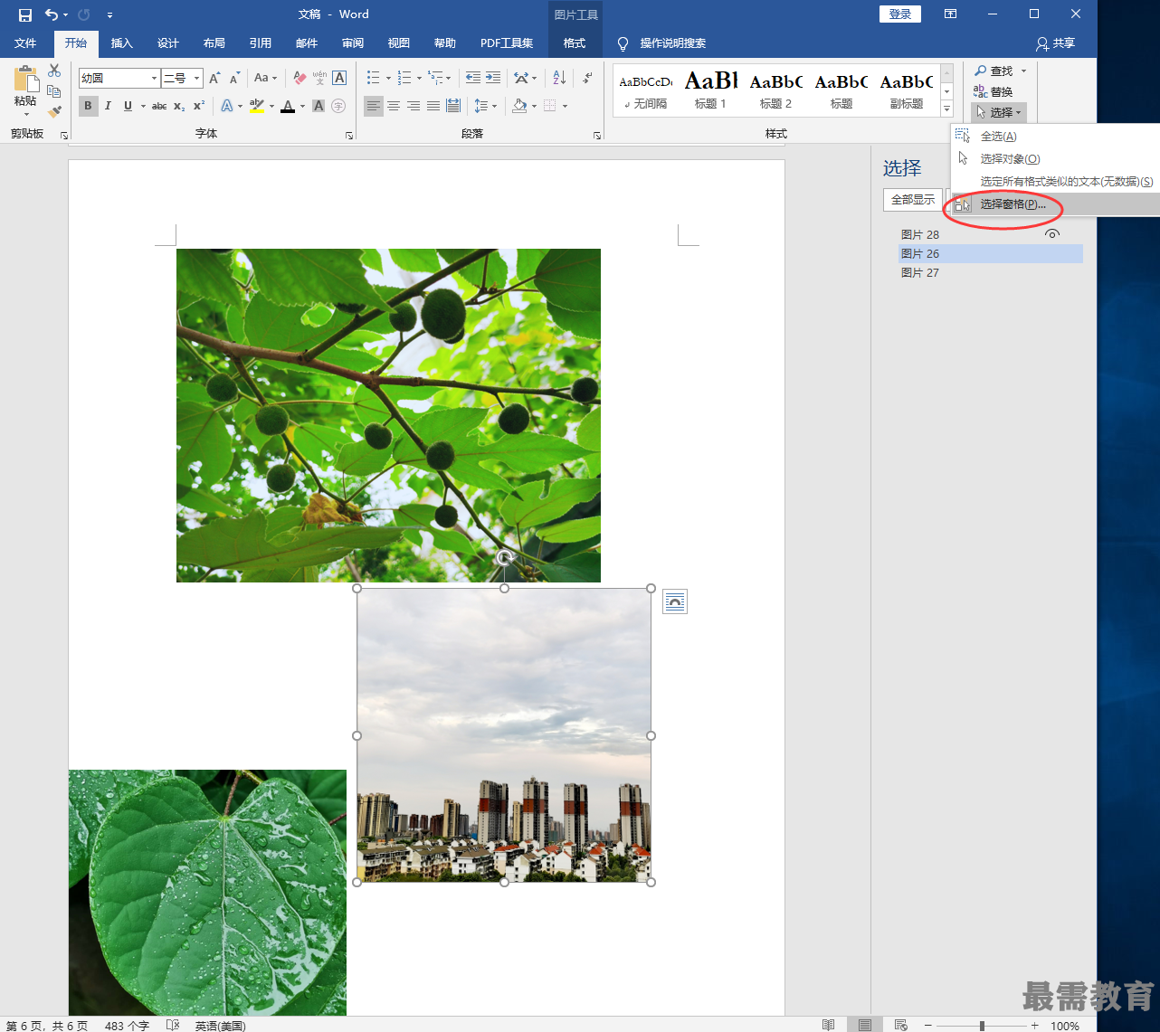Screen dimensions: 1160x1032
Task: Center align the paragraph
Action: tap(394, 106)
